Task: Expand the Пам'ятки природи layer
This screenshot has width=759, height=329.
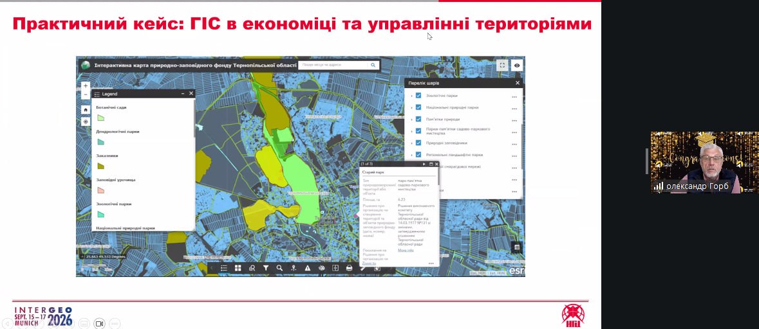Action: 411,120
